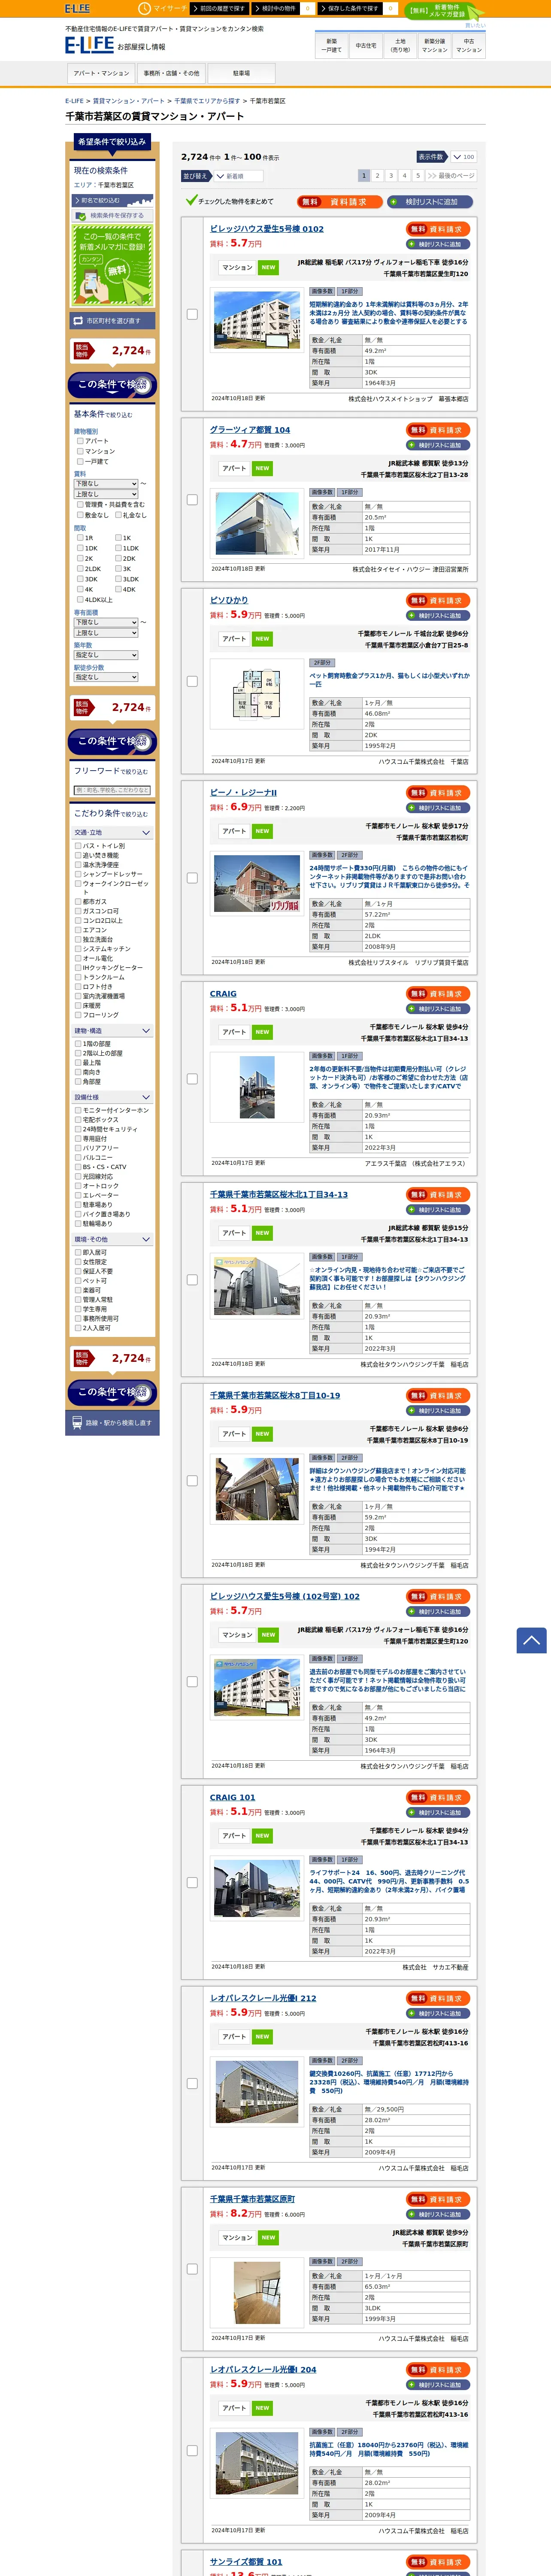Open floor plan image of ピソひかり
This screenshot has width=551, height=2576.
tap(256, 693)
